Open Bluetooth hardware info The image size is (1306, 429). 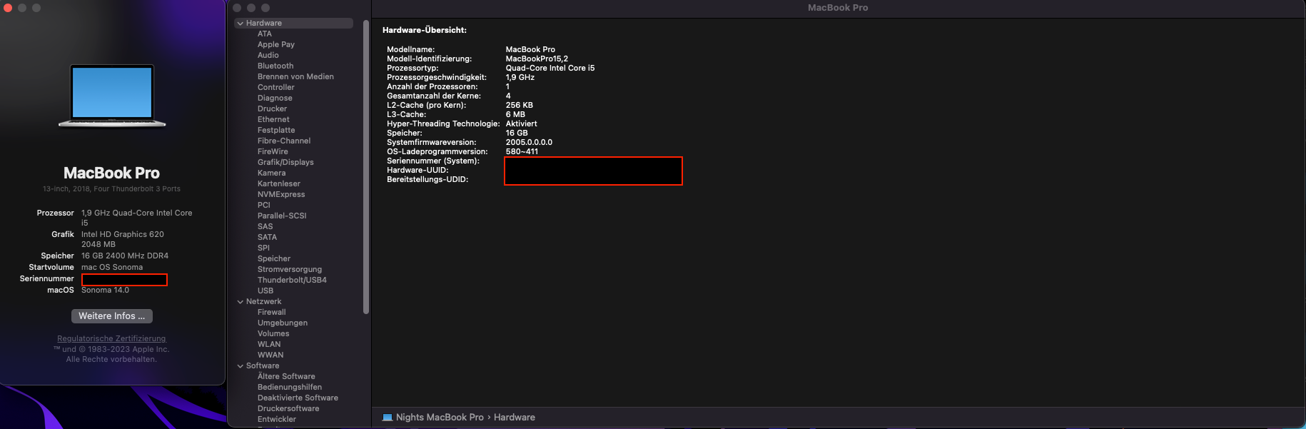(275, 66)
